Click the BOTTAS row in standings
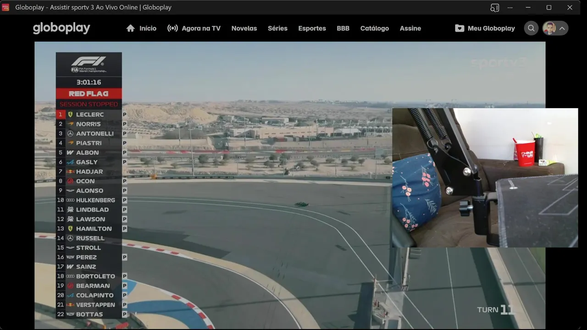The height and width of the screenshot is (330, 587). 89,314
